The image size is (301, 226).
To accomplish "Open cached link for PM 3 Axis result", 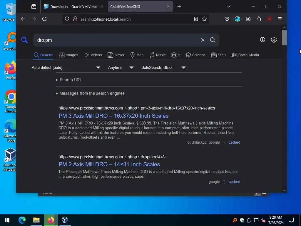I will tap(234, 142).
